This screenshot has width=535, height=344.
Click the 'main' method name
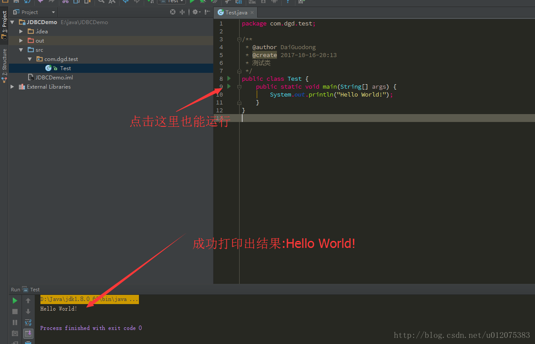coord(330,87)
